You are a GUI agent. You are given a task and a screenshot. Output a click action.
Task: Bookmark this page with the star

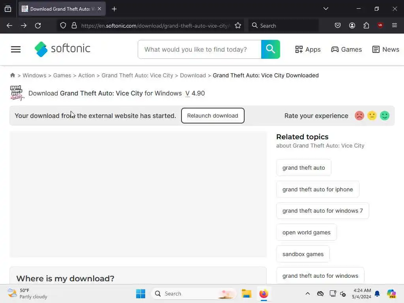238,26
